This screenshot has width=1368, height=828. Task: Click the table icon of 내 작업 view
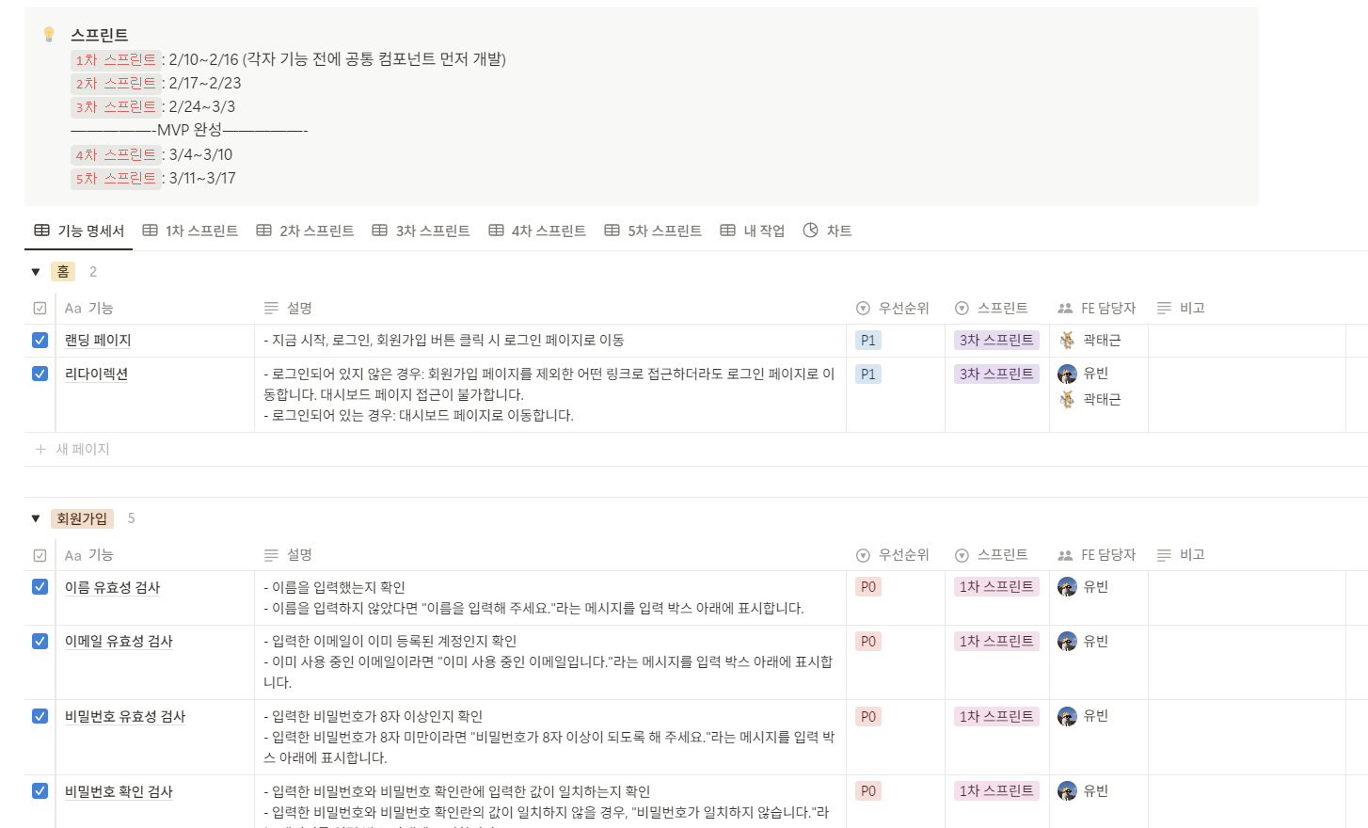pos(727,231)
